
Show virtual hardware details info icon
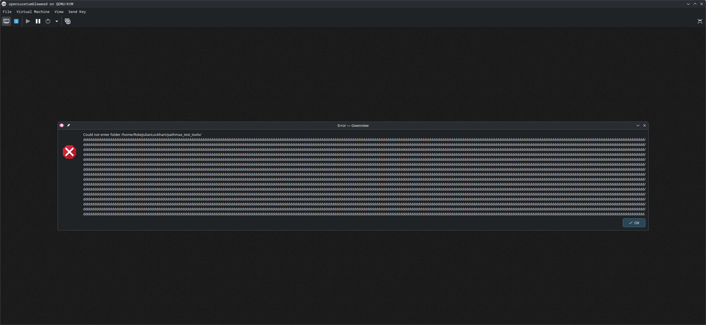(16, 21)
